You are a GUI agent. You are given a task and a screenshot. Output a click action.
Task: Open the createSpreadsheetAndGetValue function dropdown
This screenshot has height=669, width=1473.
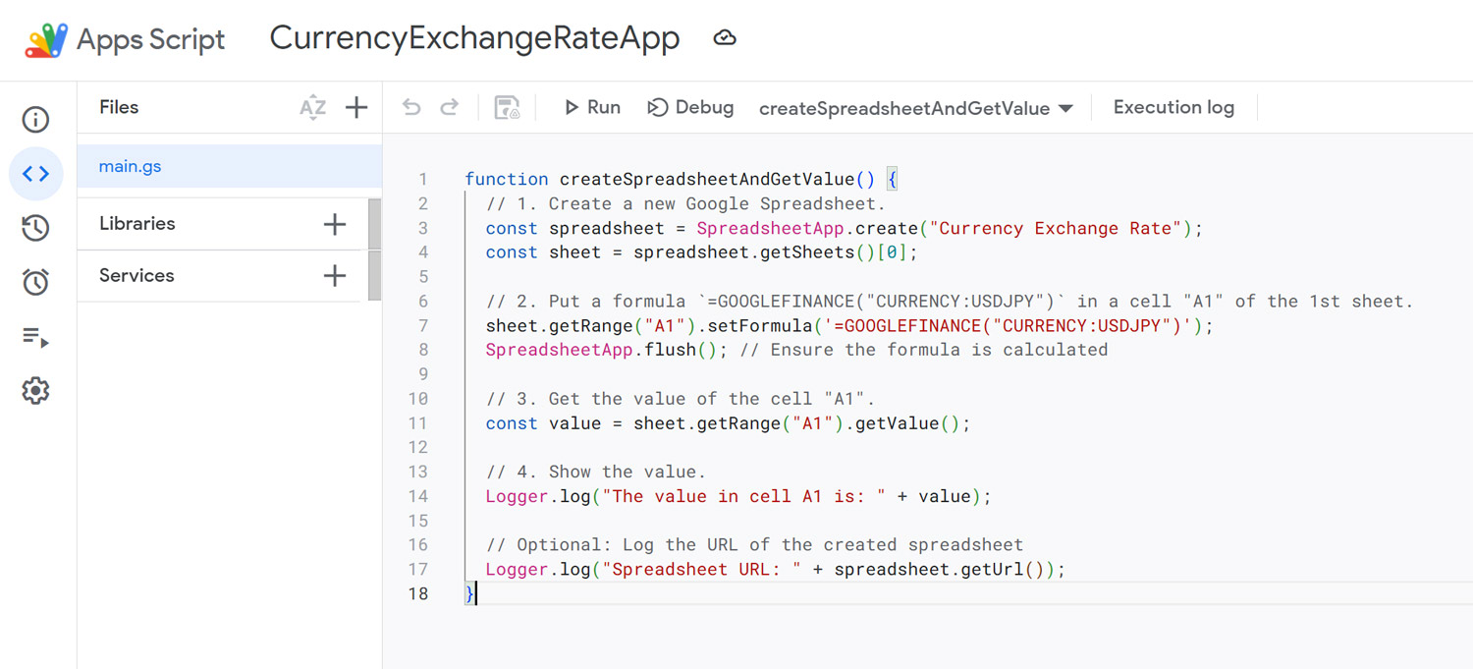[915, 109]
